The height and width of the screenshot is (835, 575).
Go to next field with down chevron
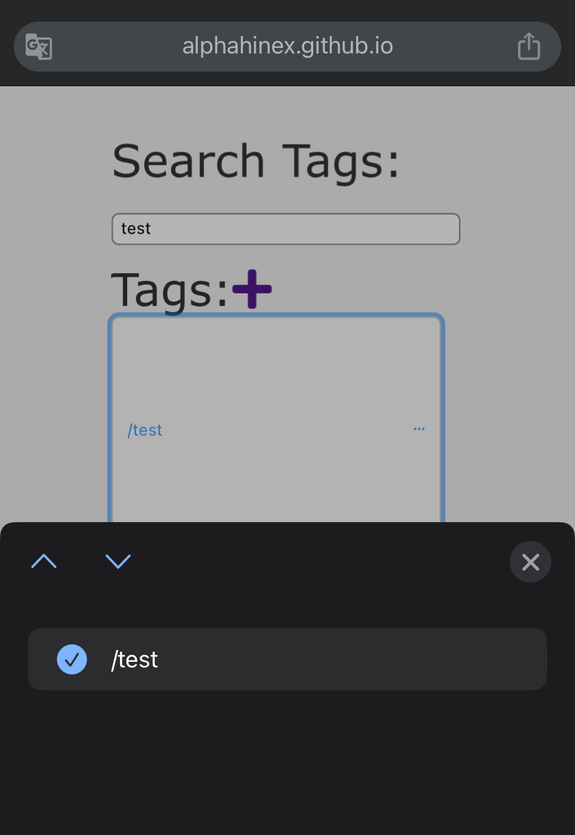click(118, 561)
